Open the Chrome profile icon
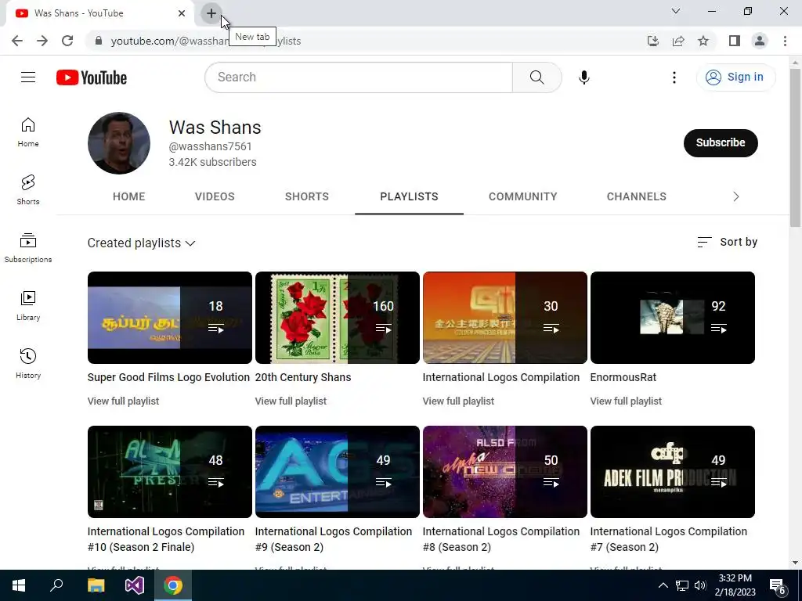The height and width of the screenshot is (601, 802). tap(760, 41)
